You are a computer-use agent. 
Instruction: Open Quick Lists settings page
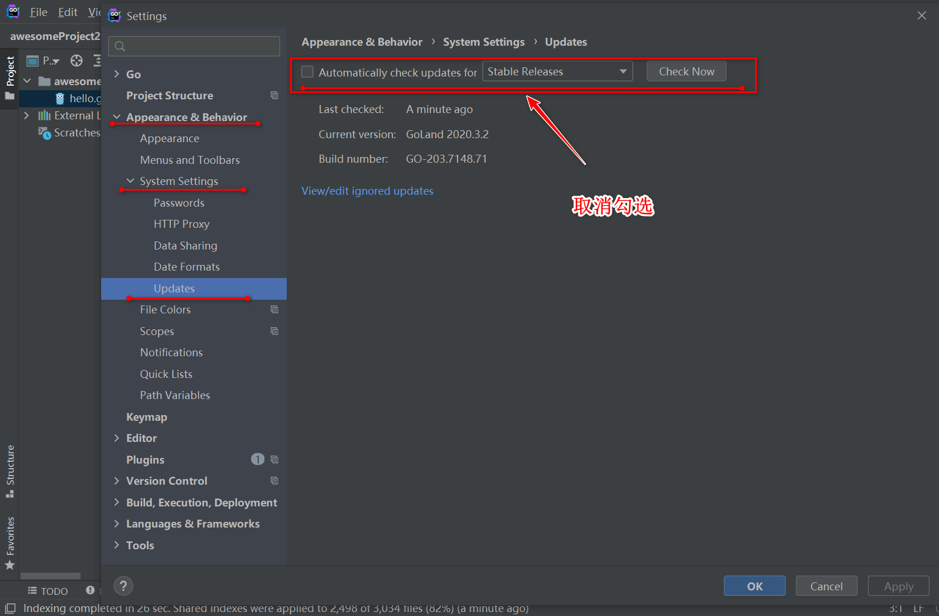click(166, 374)
